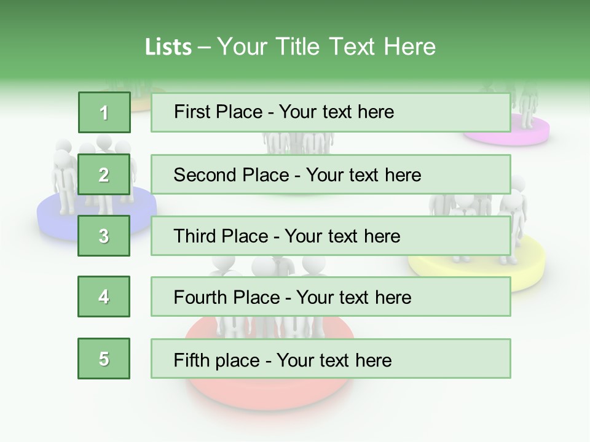
Task: Select the "Second Place" text bar
Action: tap(331, 174)
